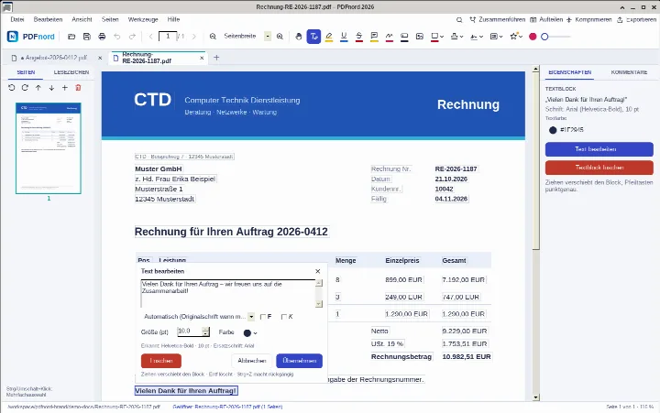Click the stroke width slider handle
This screenshot has width=660, height=413.
(544, 37)
